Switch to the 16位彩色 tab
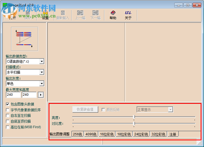The width and height of the screenshot is (204, 147). 107,134
